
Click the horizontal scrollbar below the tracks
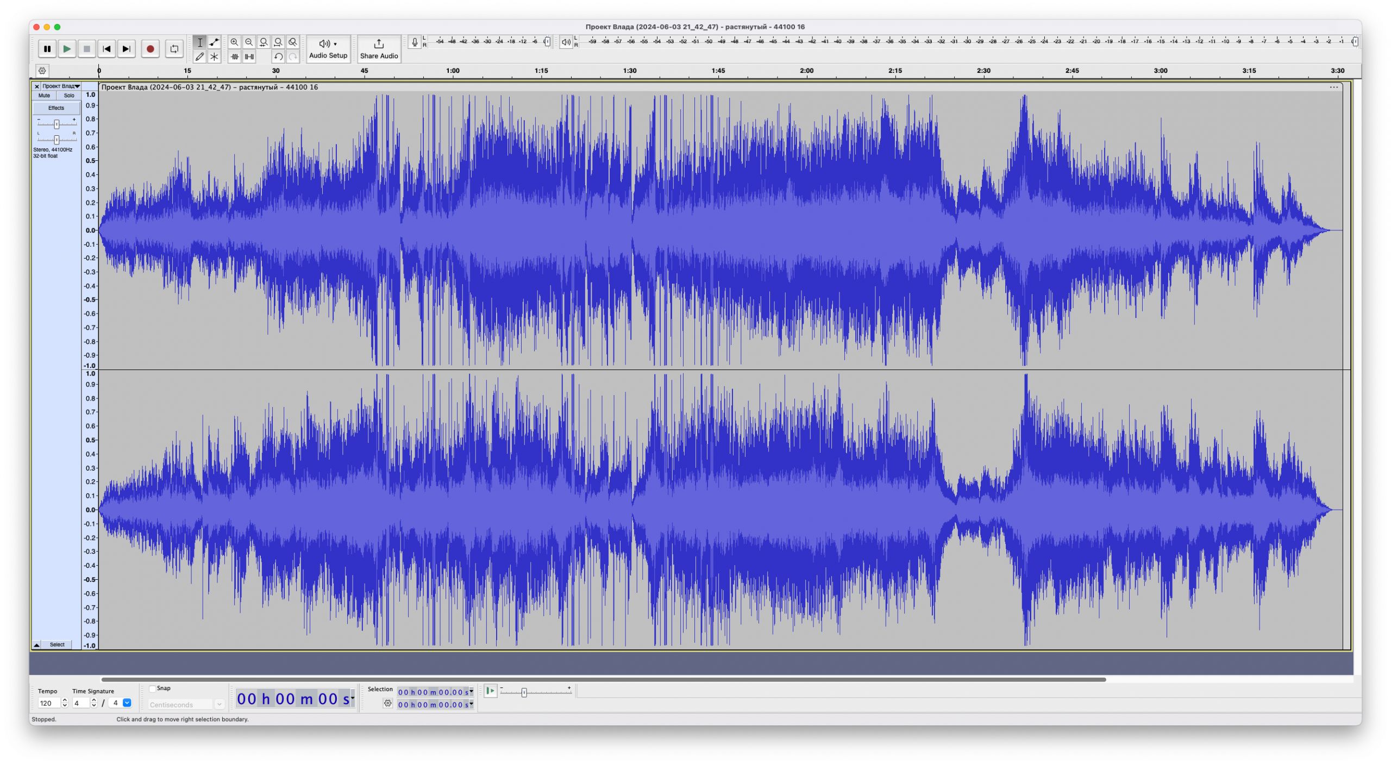point(603,680)
